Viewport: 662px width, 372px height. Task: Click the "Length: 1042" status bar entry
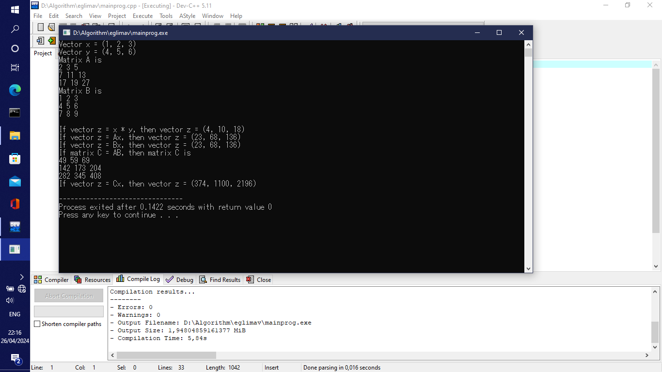click(223, 368)
